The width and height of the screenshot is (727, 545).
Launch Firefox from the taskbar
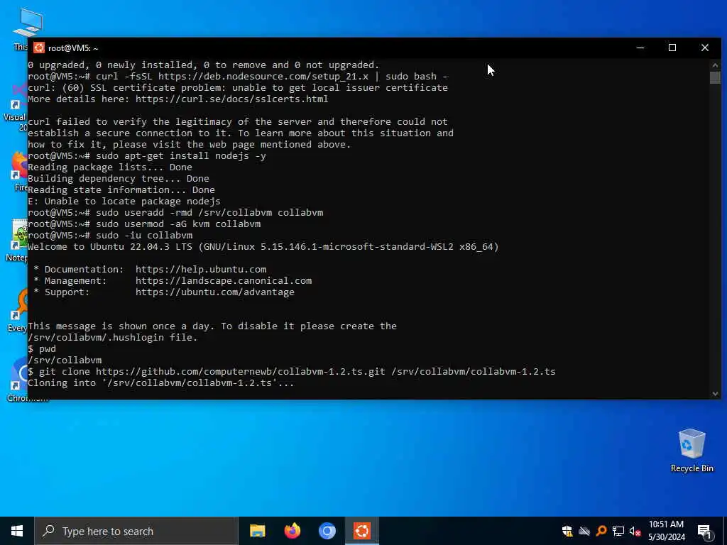[x=292, y=531]
